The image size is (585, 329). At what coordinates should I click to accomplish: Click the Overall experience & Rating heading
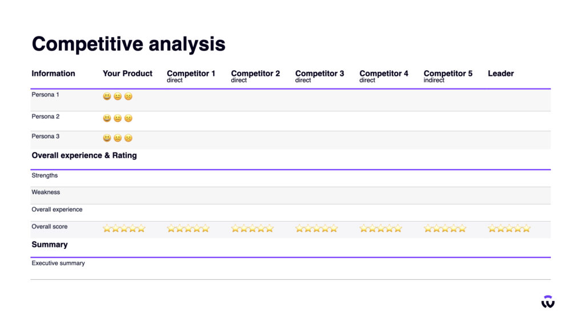[85, 155]
